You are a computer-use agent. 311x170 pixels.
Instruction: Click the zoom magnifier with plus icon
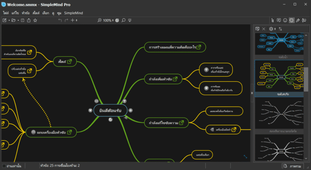pyautogui.click(x=100, y=20)
